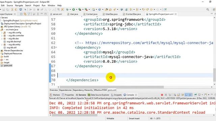
Task: Select the target folder in tree
Action: pyautogui.click(x=7, y=63)
